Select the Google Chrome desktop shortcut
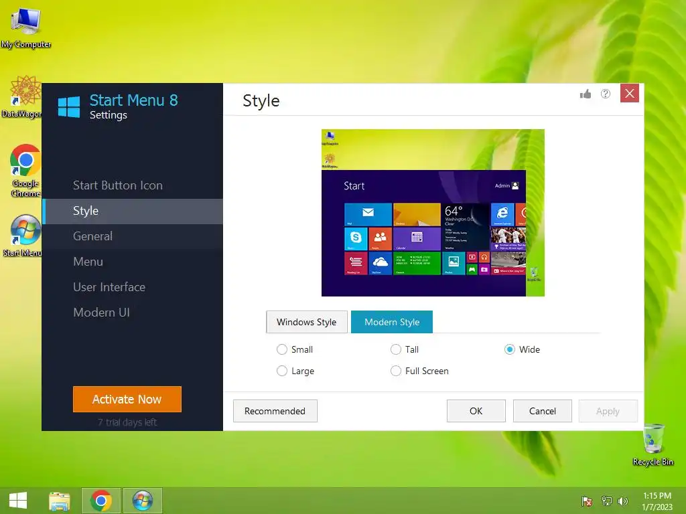Screen dimensions: 686x514 [x=25, y=171]
